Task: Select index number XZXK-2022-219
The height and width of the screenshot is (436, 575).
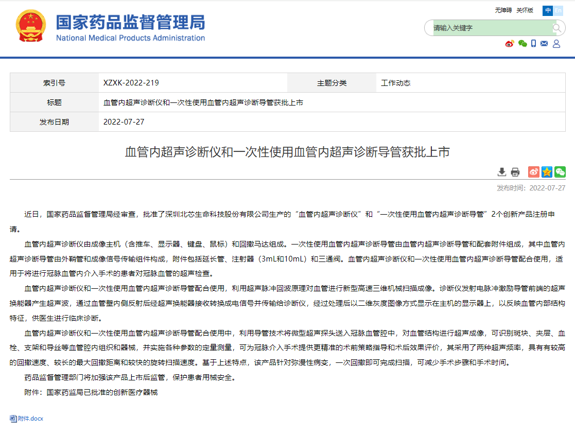Action: click(131, 83)
